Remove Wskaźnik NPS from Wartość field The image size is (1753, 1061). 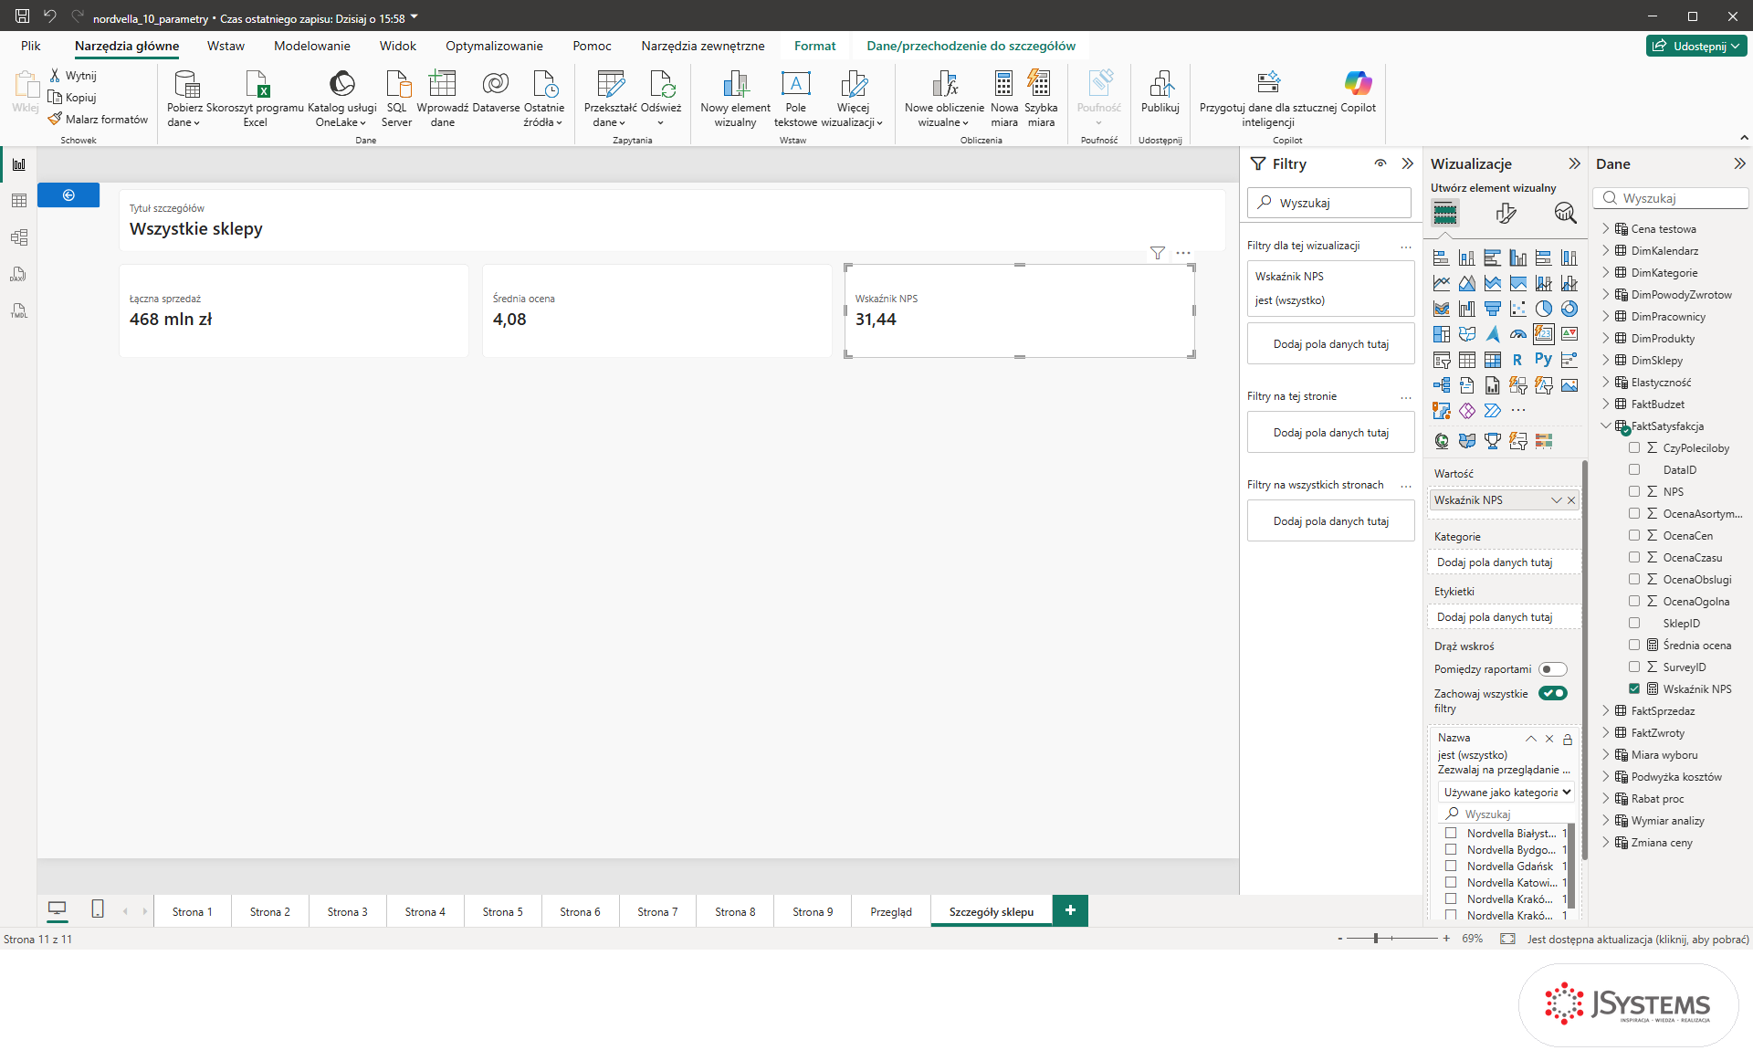tap(1571, 500)
